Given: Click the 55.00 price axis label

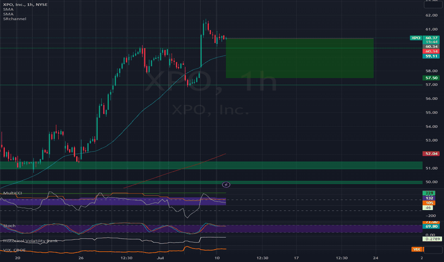Looking at the screenshot, I should [x=432, y=112].
